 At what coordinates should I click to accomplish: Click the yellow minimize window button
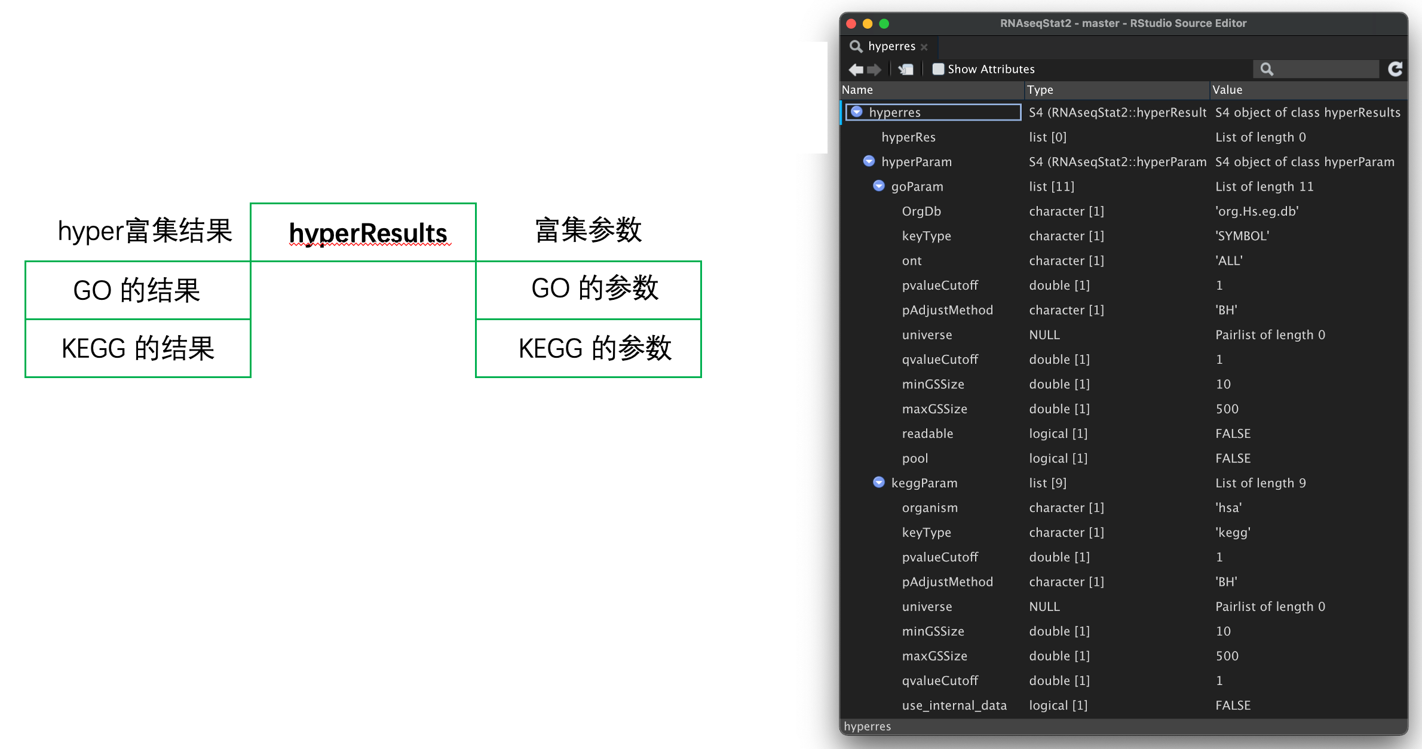[868, 23]
